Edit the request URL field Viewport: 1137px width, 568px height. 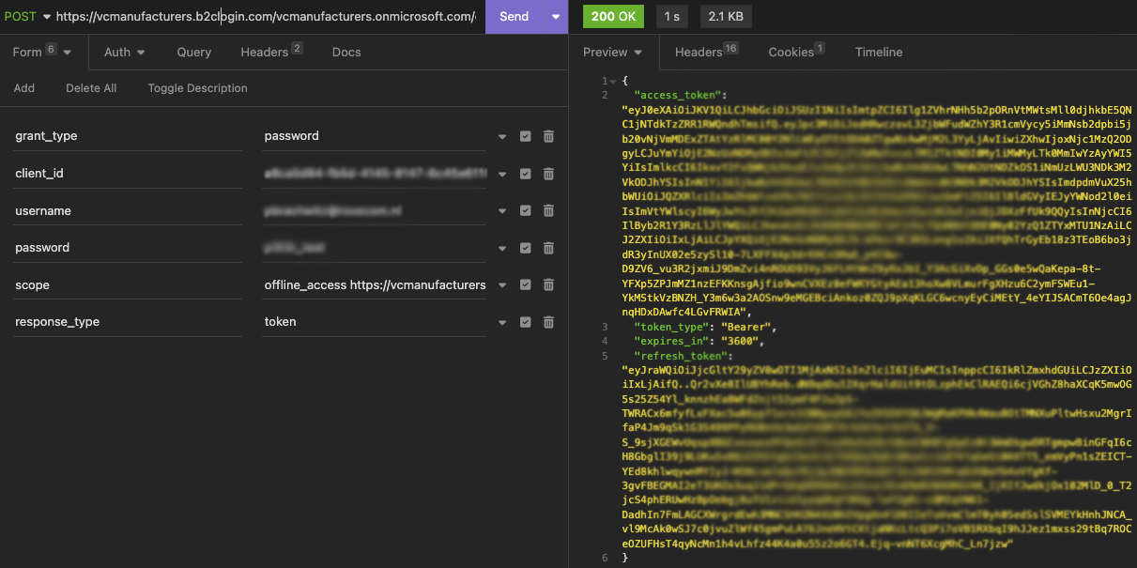pos(265,17)
